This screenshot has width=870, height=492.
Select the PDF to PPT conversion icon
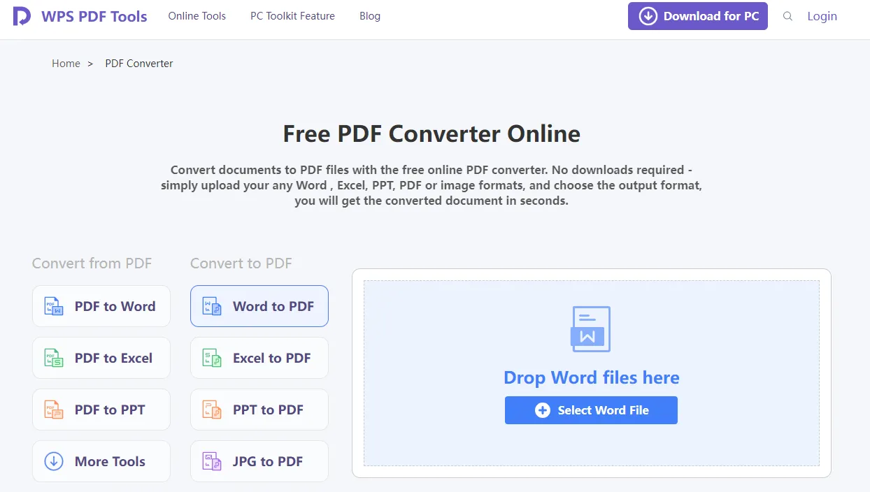tap(52, 410)
